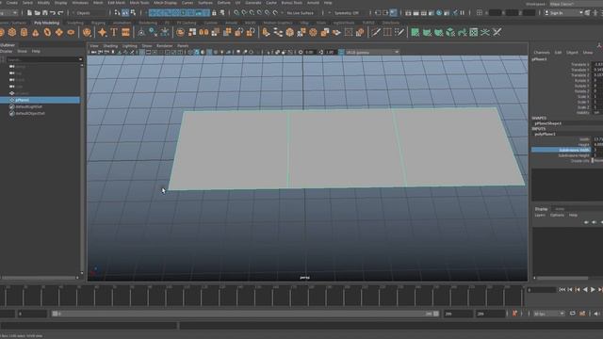Click the Redo arrow icon
Viewport: 603px width, 339px height.
pyautogui.click(x=60, y=12)
